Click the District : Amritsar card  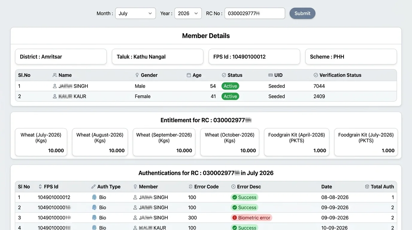[61, 57]
